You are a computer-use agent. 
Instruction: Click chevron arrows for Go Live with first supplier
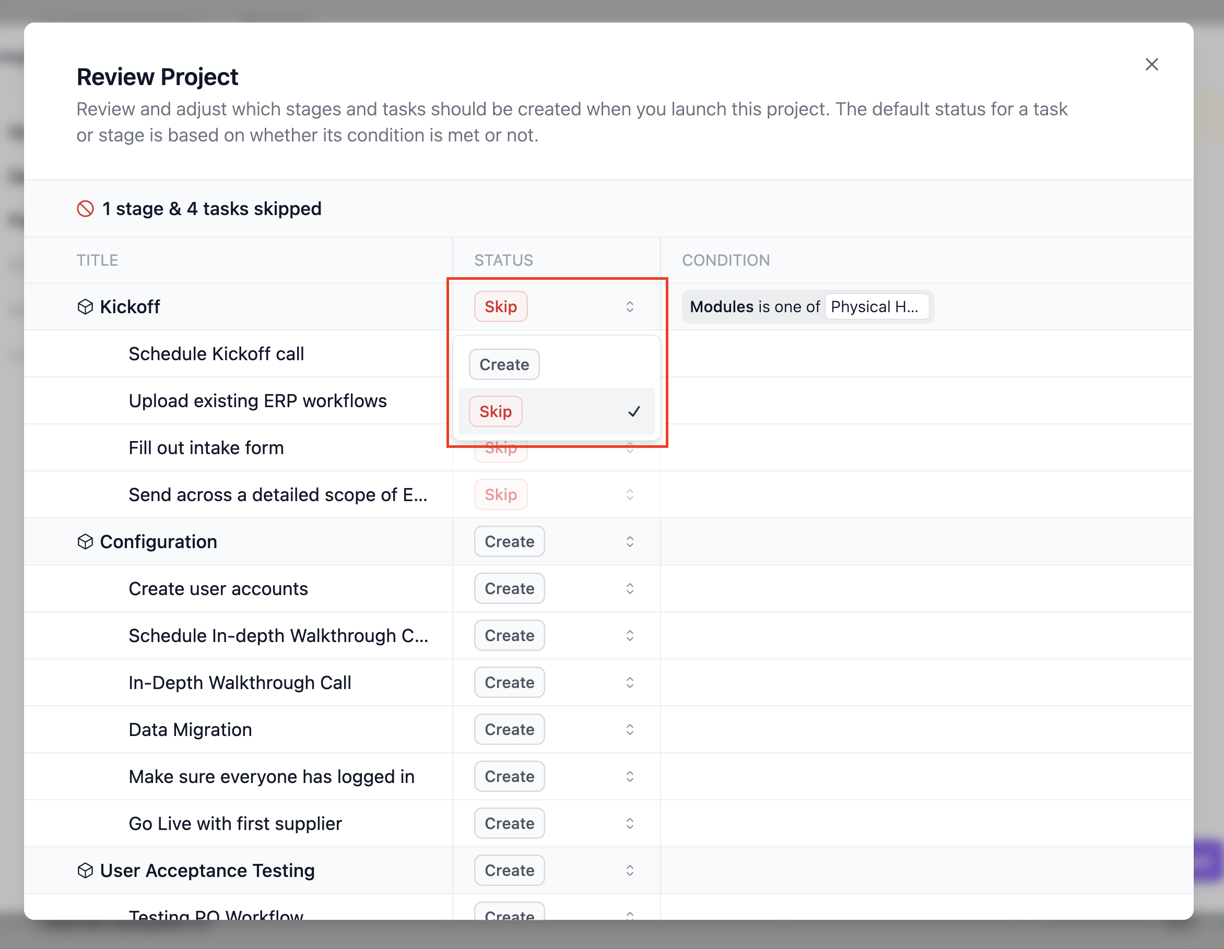[x=629, y=824]
